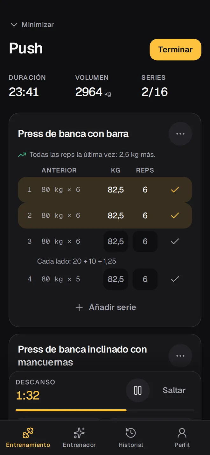Open options menu for Press de banca con barra
This screenshot has width=210, height=455.
[x=180, y=134]
